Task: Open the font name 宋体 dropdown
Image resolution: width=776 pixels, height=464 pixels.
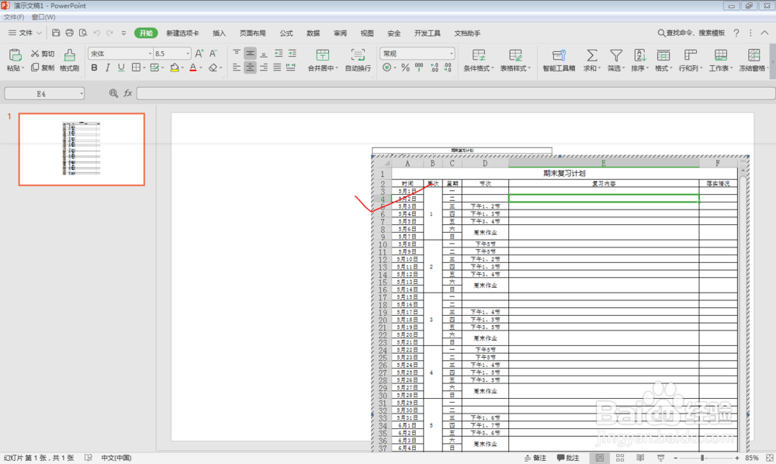Action: pos(150,54)
